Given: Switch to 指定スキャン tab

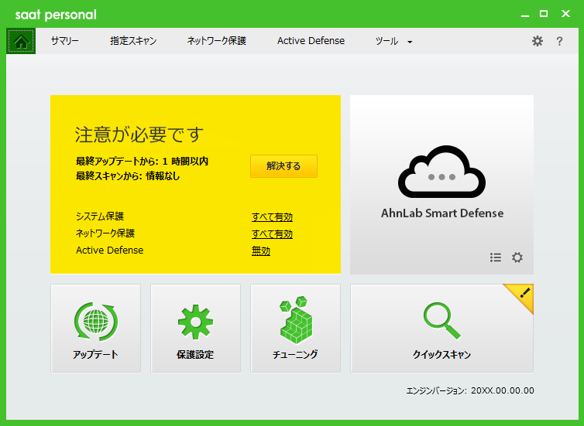Looking at the screenshot, I should click(x=133, y=41).
